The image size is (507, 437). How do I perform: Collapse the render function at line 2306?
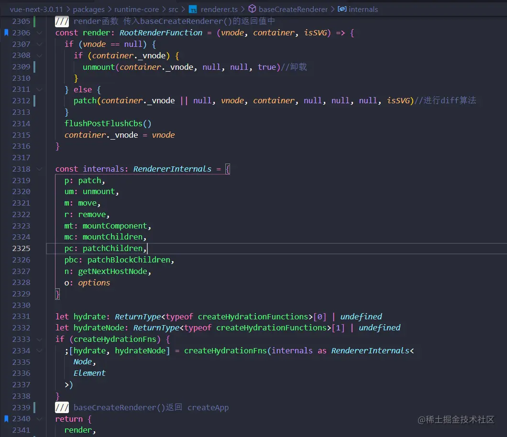click(39, 33)
